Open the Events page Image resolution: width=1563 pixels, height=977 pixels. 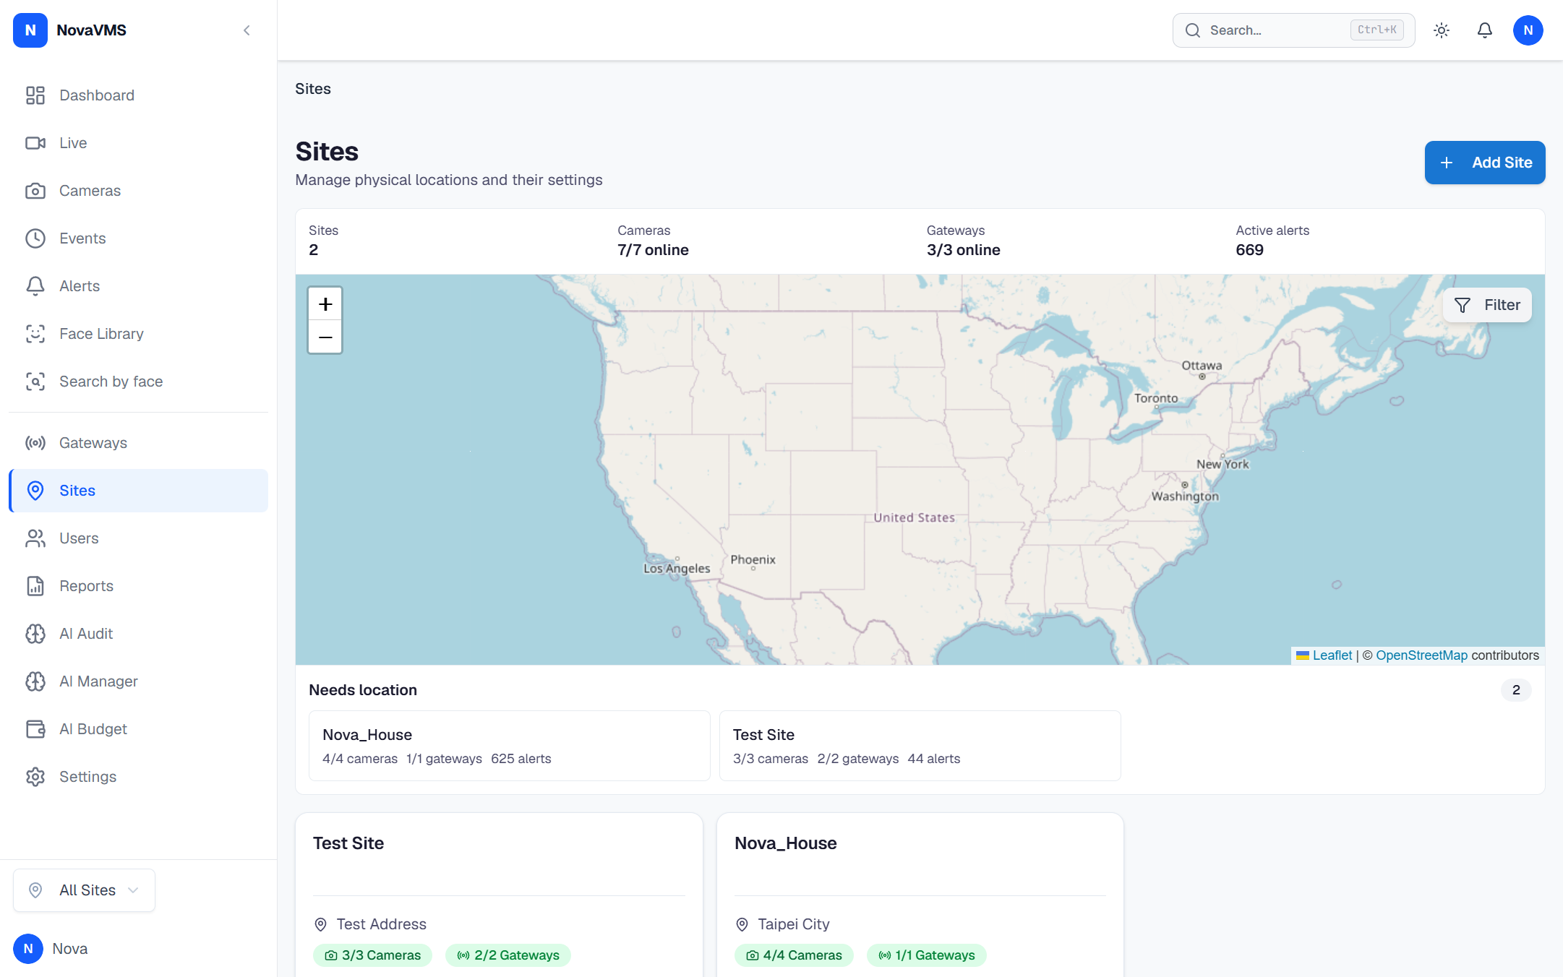coord(138,238)
